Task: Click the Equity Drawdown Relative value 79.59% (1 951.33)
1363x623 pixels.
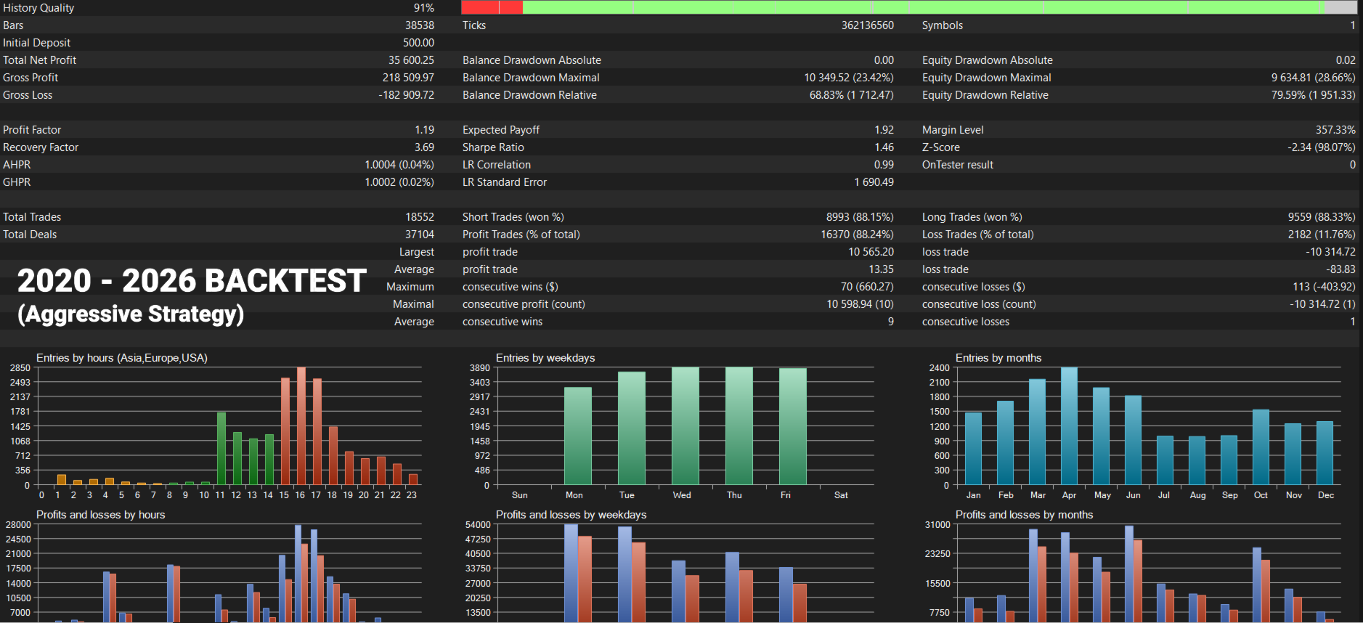Action: click(1314, 95)
